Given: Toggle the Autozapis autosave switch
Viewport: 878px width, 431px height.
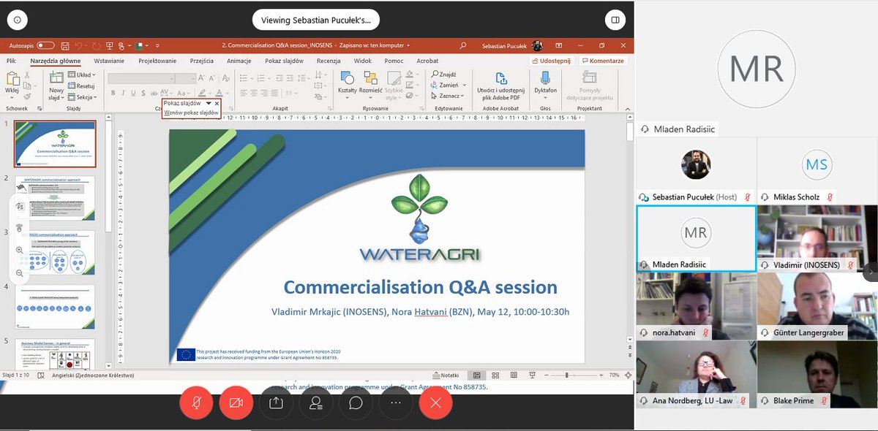Looking at the screenshot, I should pyautogui.click(x=45, y=45).
